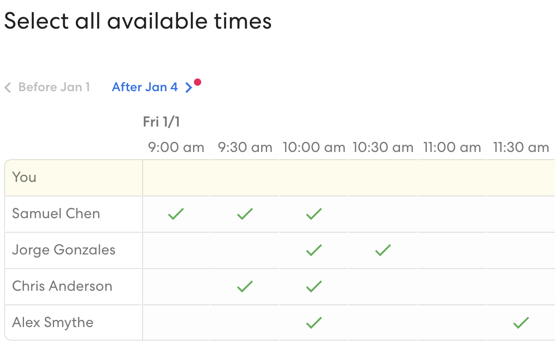
Task: Click the left chevron beside Before Jan 1
Action: 8,88
